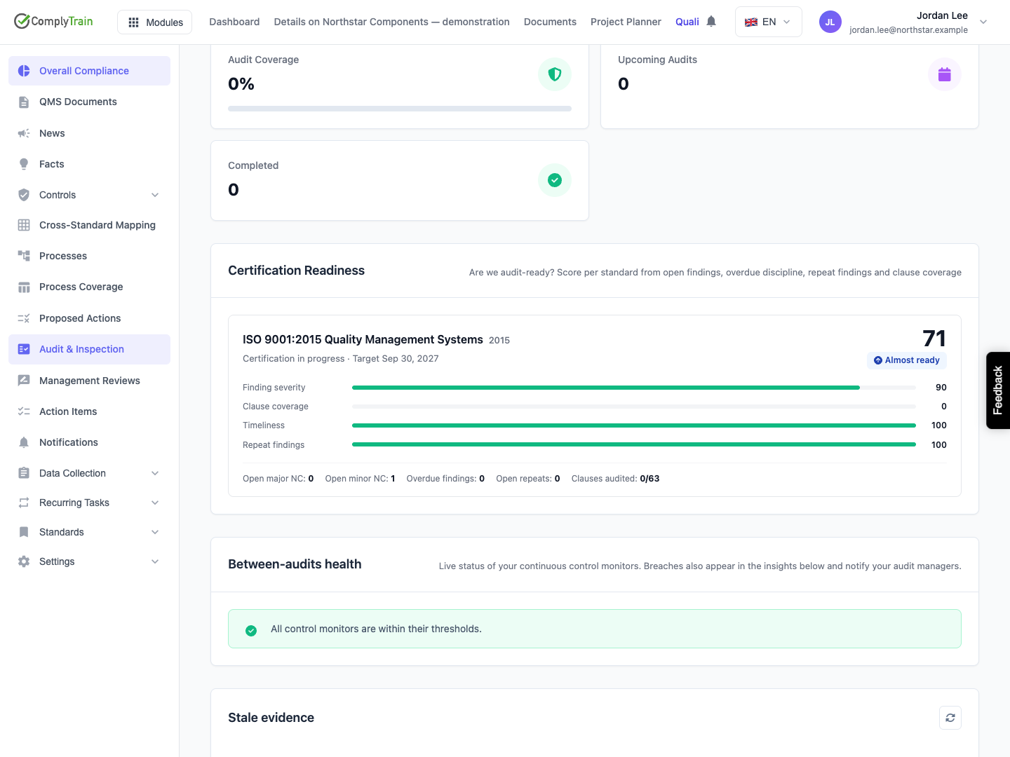Image resolution: width=1010 pixels, height=757 pixels.
Task: Click the QMS Documents file icon
Action: [x=24, y=102]
